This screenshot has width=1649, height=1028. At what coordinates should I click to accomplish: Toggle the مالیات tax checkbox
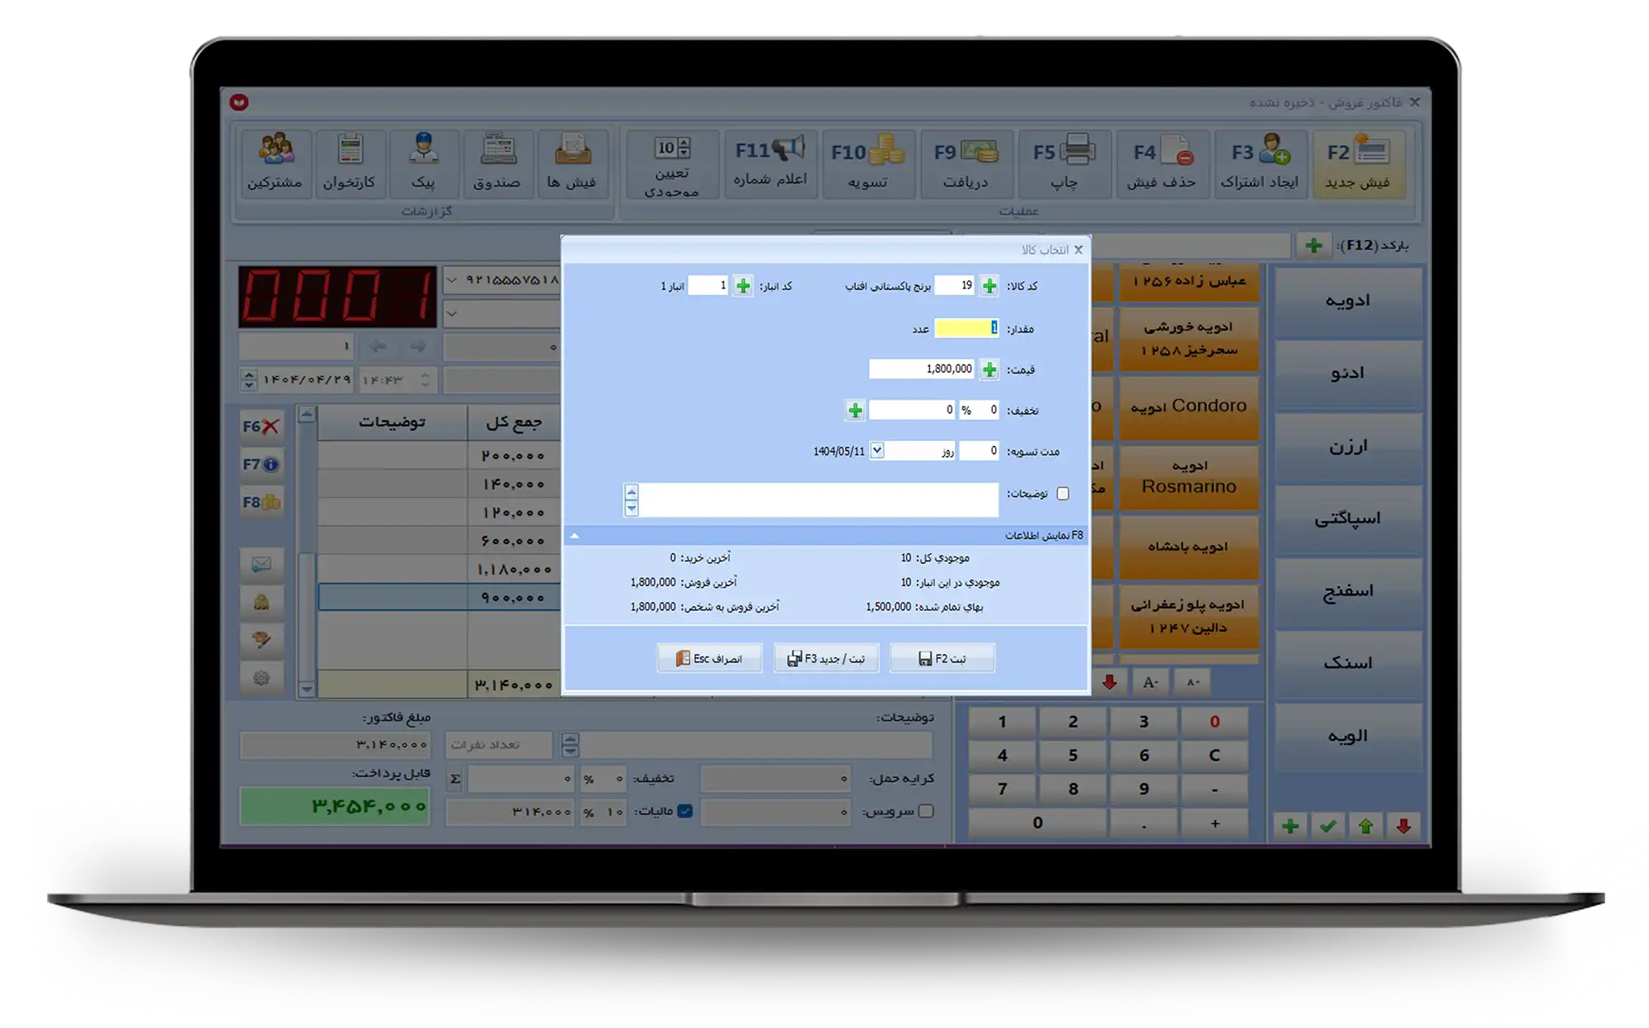[x=685, y=811]
